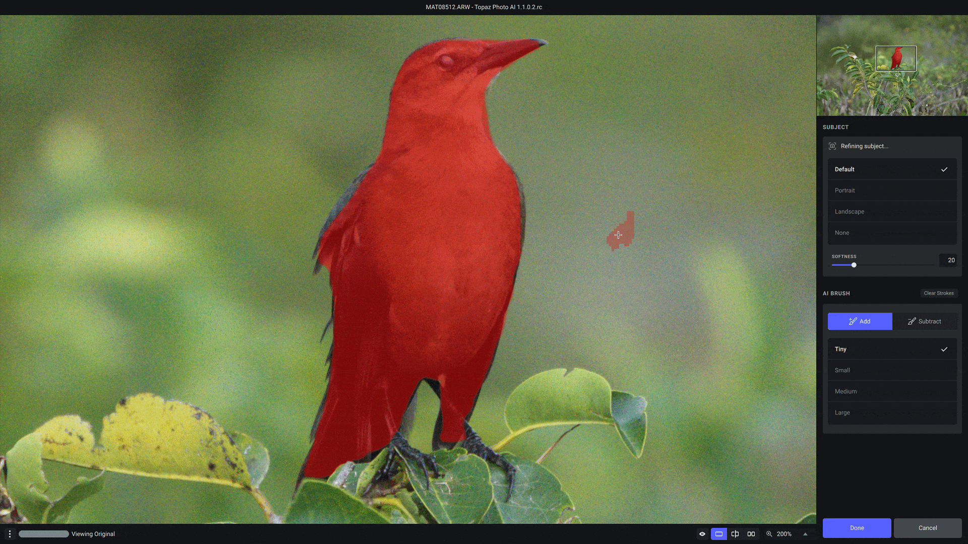968x544 pixels.
Task: Select the Subtract brush mode
Action: pyautogui.click(x=925, y=321)
